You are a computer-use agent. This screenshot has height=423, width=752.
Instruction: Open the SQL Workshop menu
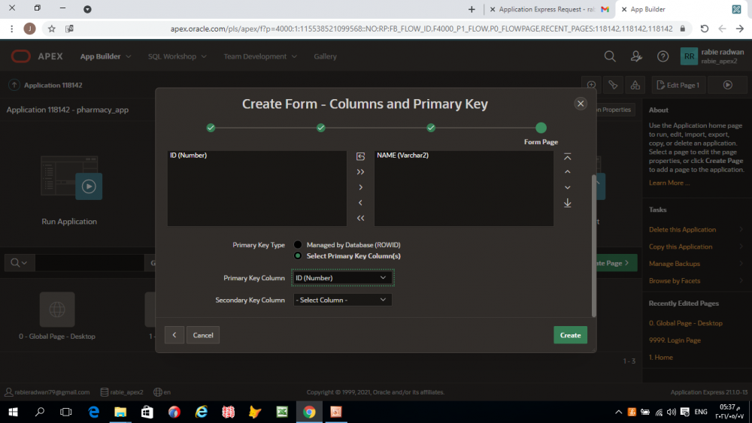pyautogui.click(x=177, y=56)
